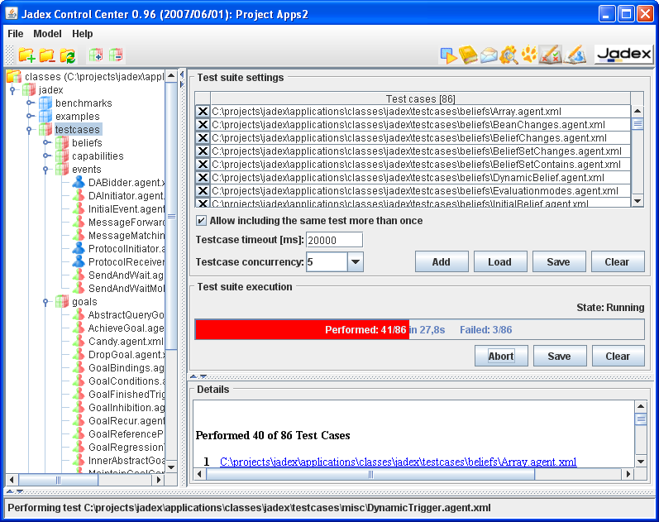Screen dimensions: 659x522
Task: Click Clear in Test suite settings
Action: coord(618,261)
